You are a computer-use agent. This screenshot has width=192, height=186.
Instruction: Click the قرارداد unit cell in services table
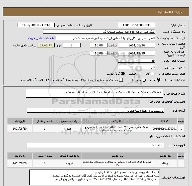[69, 163]
